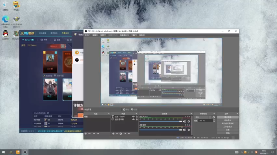Expand hidden system tray icons chevron
This screenshot has height=155, width=277.
coord(242,152)
